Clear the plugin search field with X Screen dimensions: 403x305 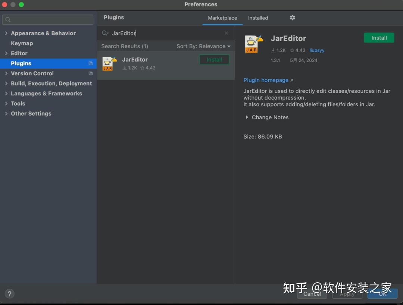click(227, 33)
